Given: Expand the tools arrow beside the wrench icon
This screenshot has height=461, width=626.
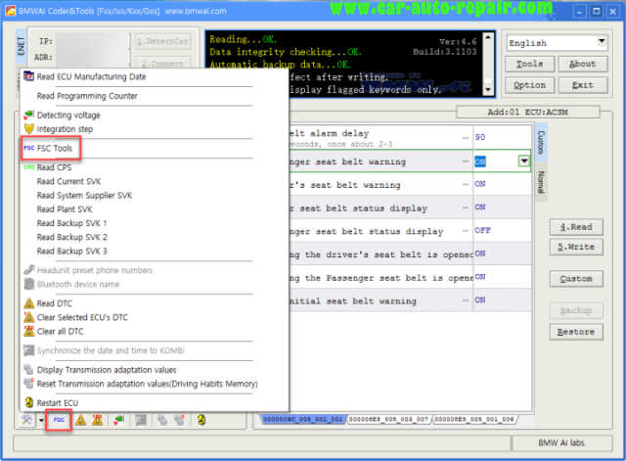Looking at the screenshot, I should click(x=41, y=420).
